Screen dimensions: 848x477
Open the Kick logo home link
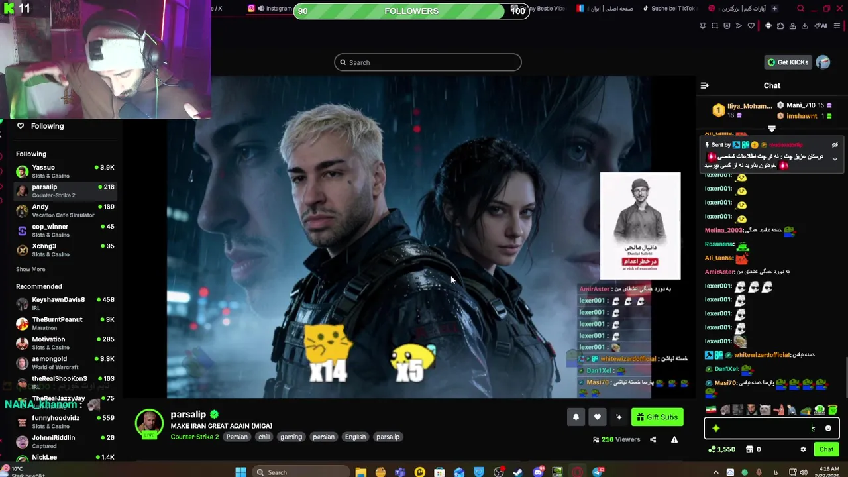[x=8, y=9]
